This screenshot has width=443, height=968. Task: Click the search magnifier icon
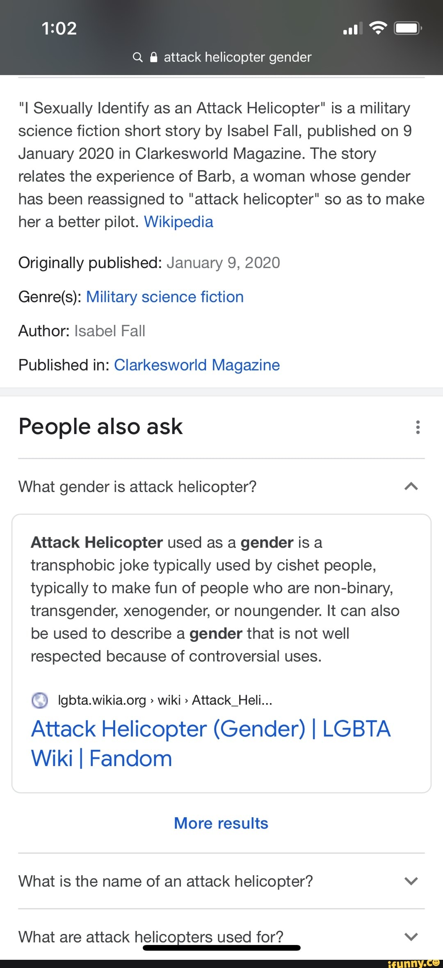coord(138,57)
